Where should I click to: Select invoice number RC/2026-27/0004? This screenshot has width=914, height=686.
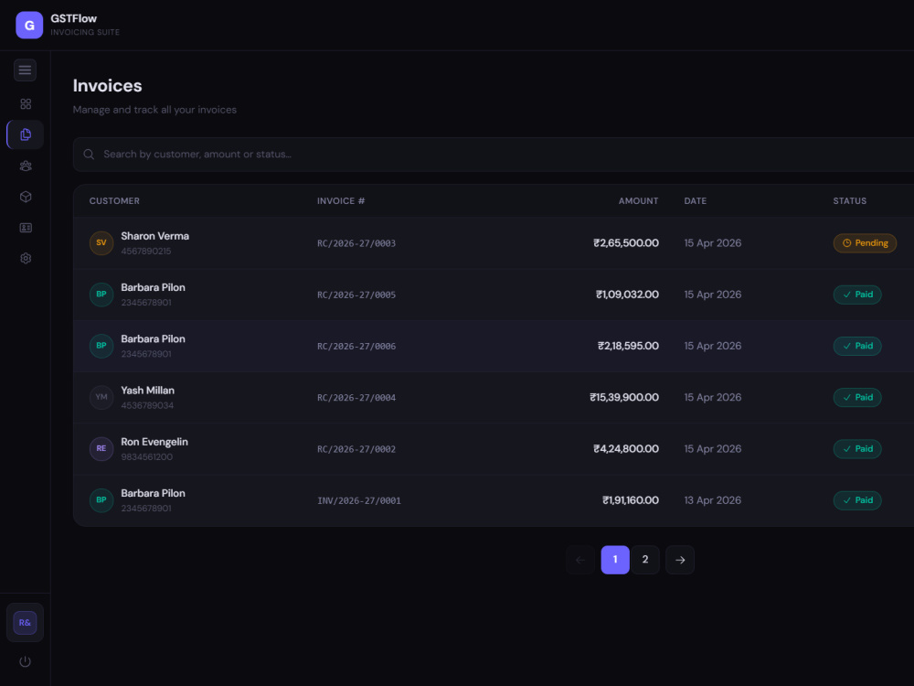tap(356, 397)
